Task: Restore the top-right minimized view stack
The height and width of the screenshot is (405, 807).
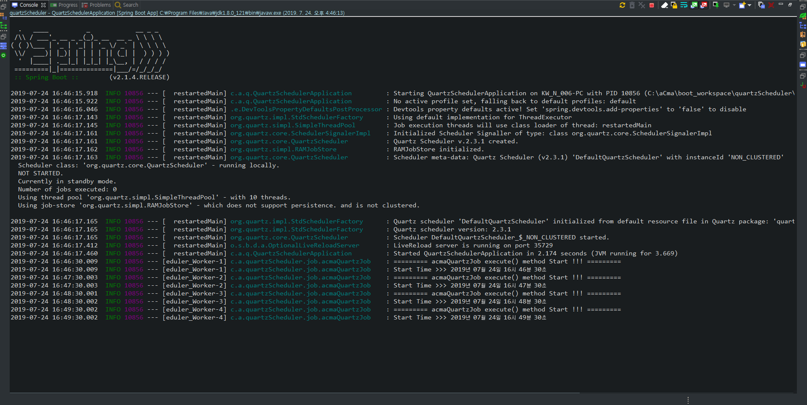Action: click(803, 7)
